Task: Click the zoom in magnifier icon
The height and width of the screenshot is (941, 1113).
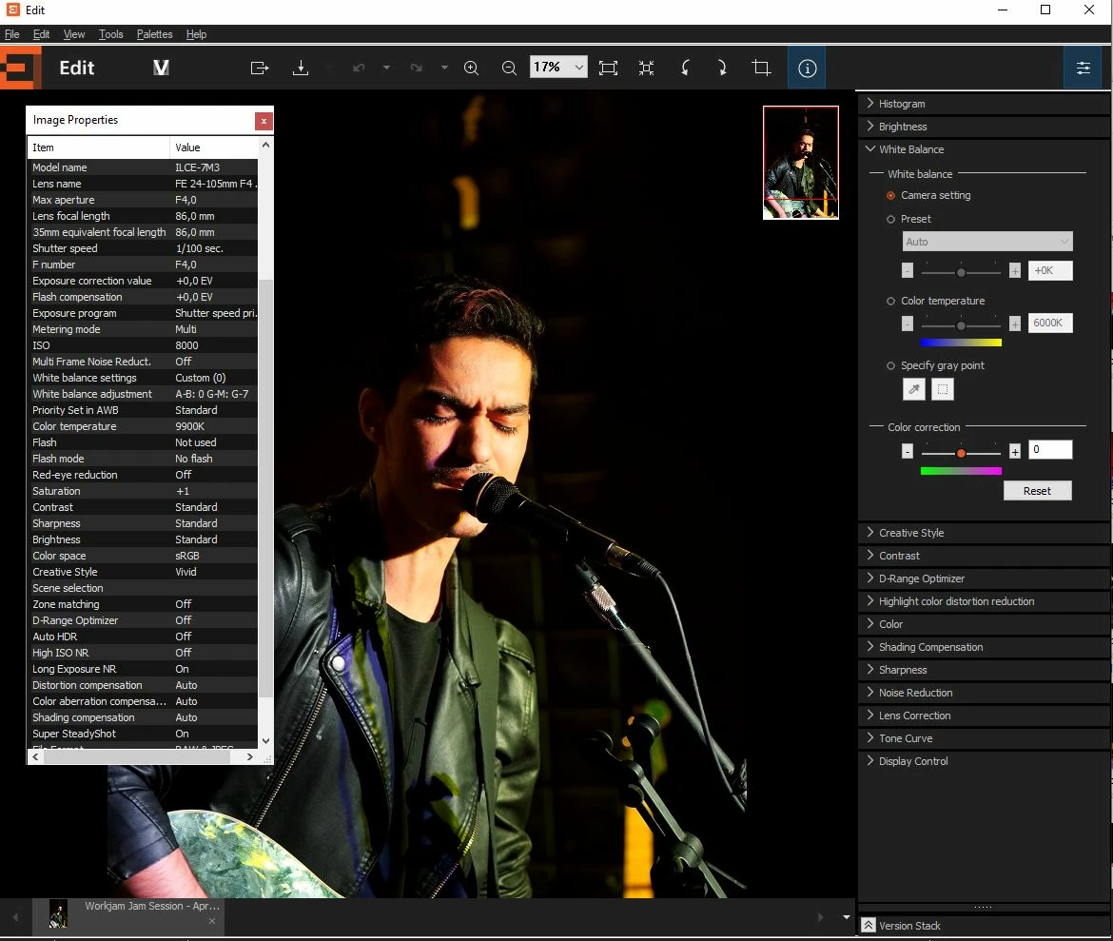Action: pos(471,68)
